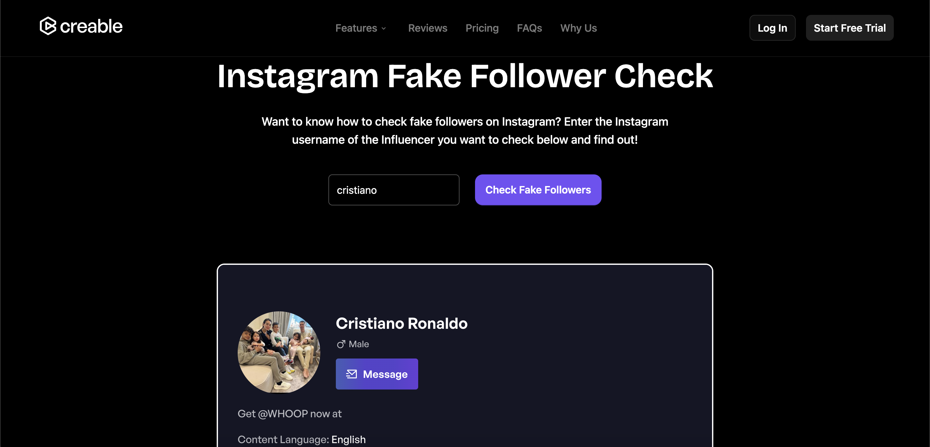
Task: Open the Features menu
Action: pyautogui.click(x=356, y=28)
